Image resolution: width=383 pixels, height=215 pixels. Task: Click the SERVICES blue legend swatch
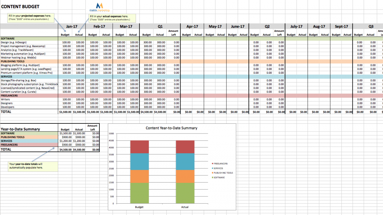coord(212,168)
